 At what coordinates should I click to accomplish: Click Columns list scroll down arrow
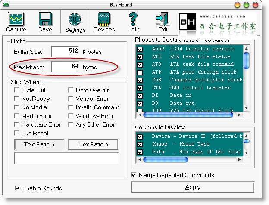246,152
